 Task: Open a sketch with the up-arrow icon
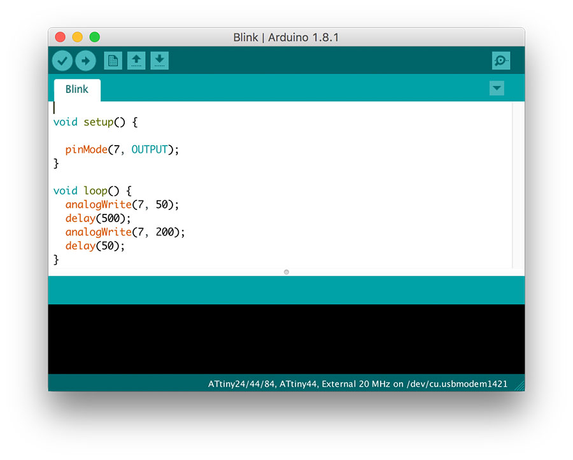pos(136,60)
